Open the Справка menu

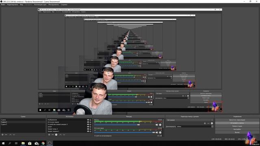point(64,4)
